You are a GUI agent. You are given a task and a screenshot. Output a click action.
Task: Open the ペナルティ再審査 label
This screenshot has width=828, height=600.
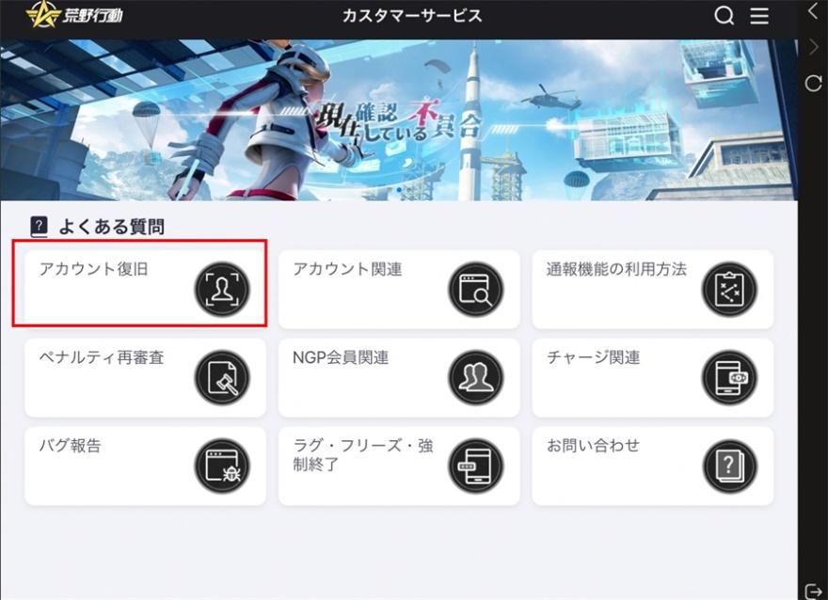tap(102, 357)
